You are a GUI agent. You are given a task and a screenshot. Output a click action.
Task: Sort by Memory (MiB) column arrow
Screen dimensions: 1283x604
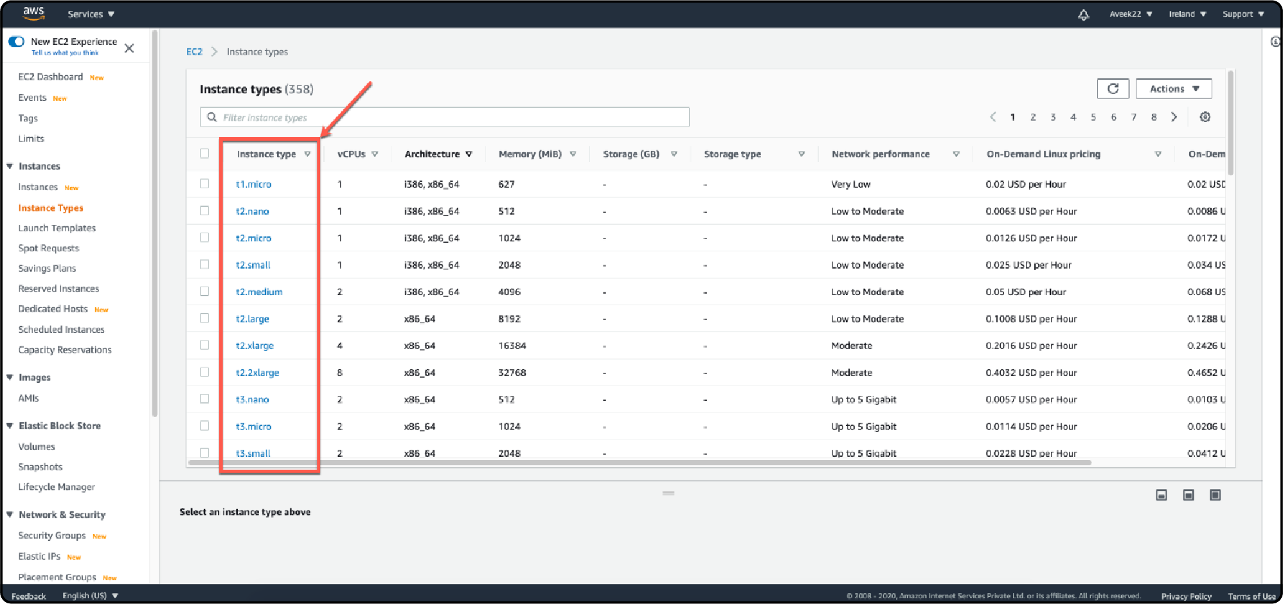[573, 154]
